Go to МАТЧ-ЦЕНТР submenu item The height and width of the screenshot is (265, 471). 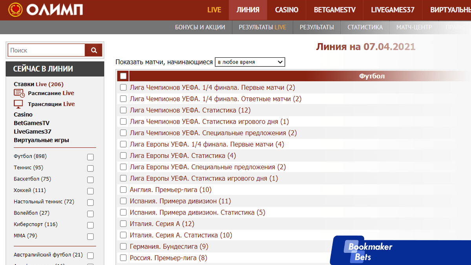click(414, 27)
